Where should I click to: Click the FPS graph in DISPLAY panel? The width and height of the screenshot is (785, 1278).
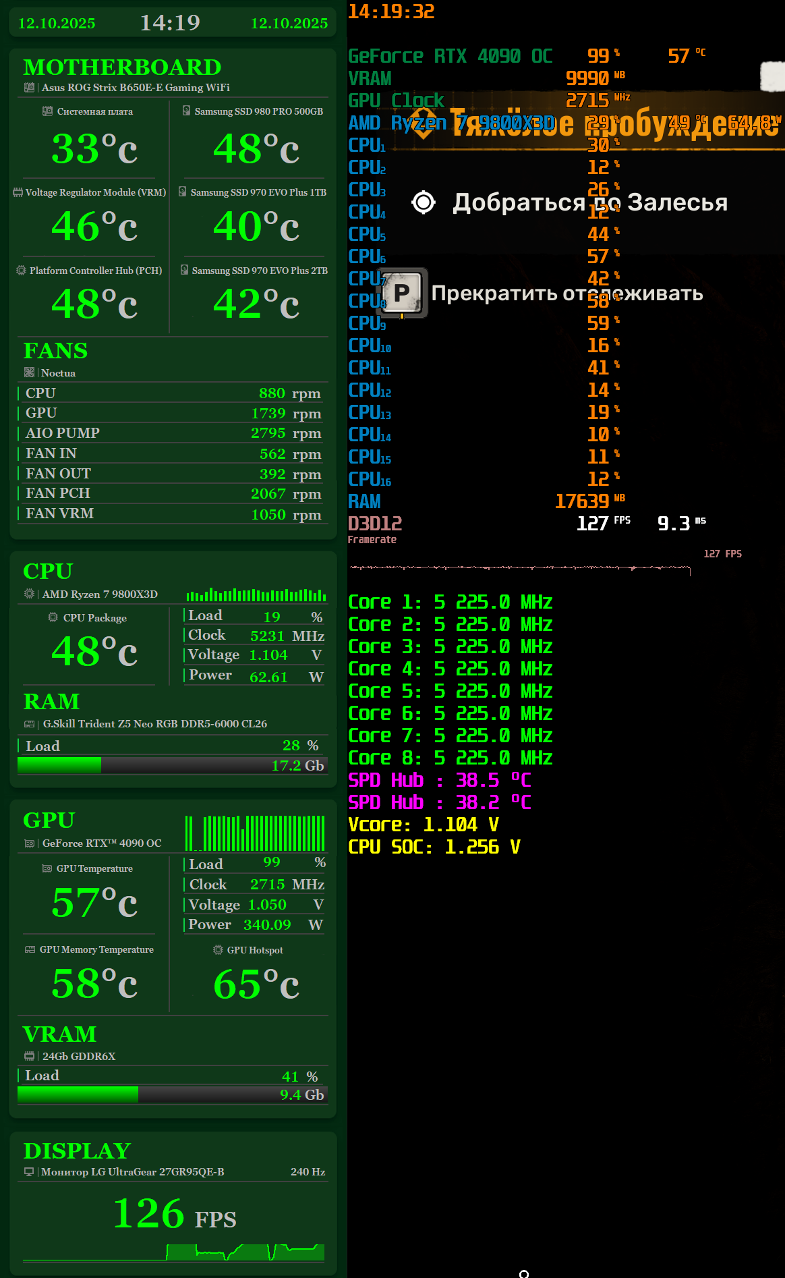pyautogui.click(x=174, y=1252)
